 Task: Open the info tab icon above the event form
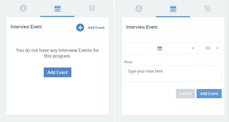click(139, 9)
